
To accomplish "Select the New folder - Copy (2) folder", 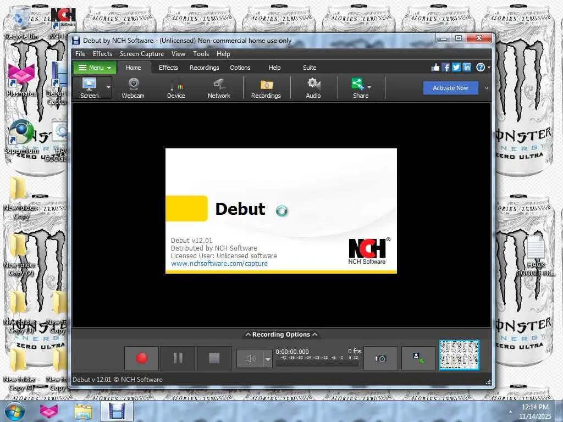I will click(20, 256).
